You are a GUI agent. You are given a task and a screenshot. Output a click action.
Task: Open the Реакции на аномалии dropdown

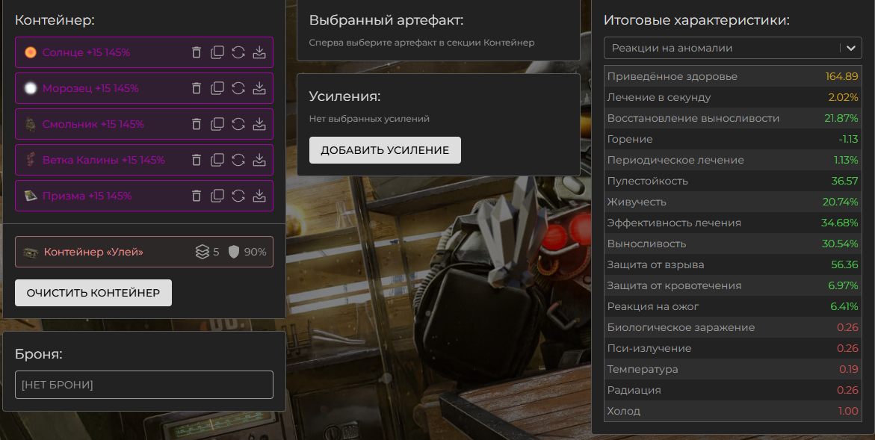[733, 48]
